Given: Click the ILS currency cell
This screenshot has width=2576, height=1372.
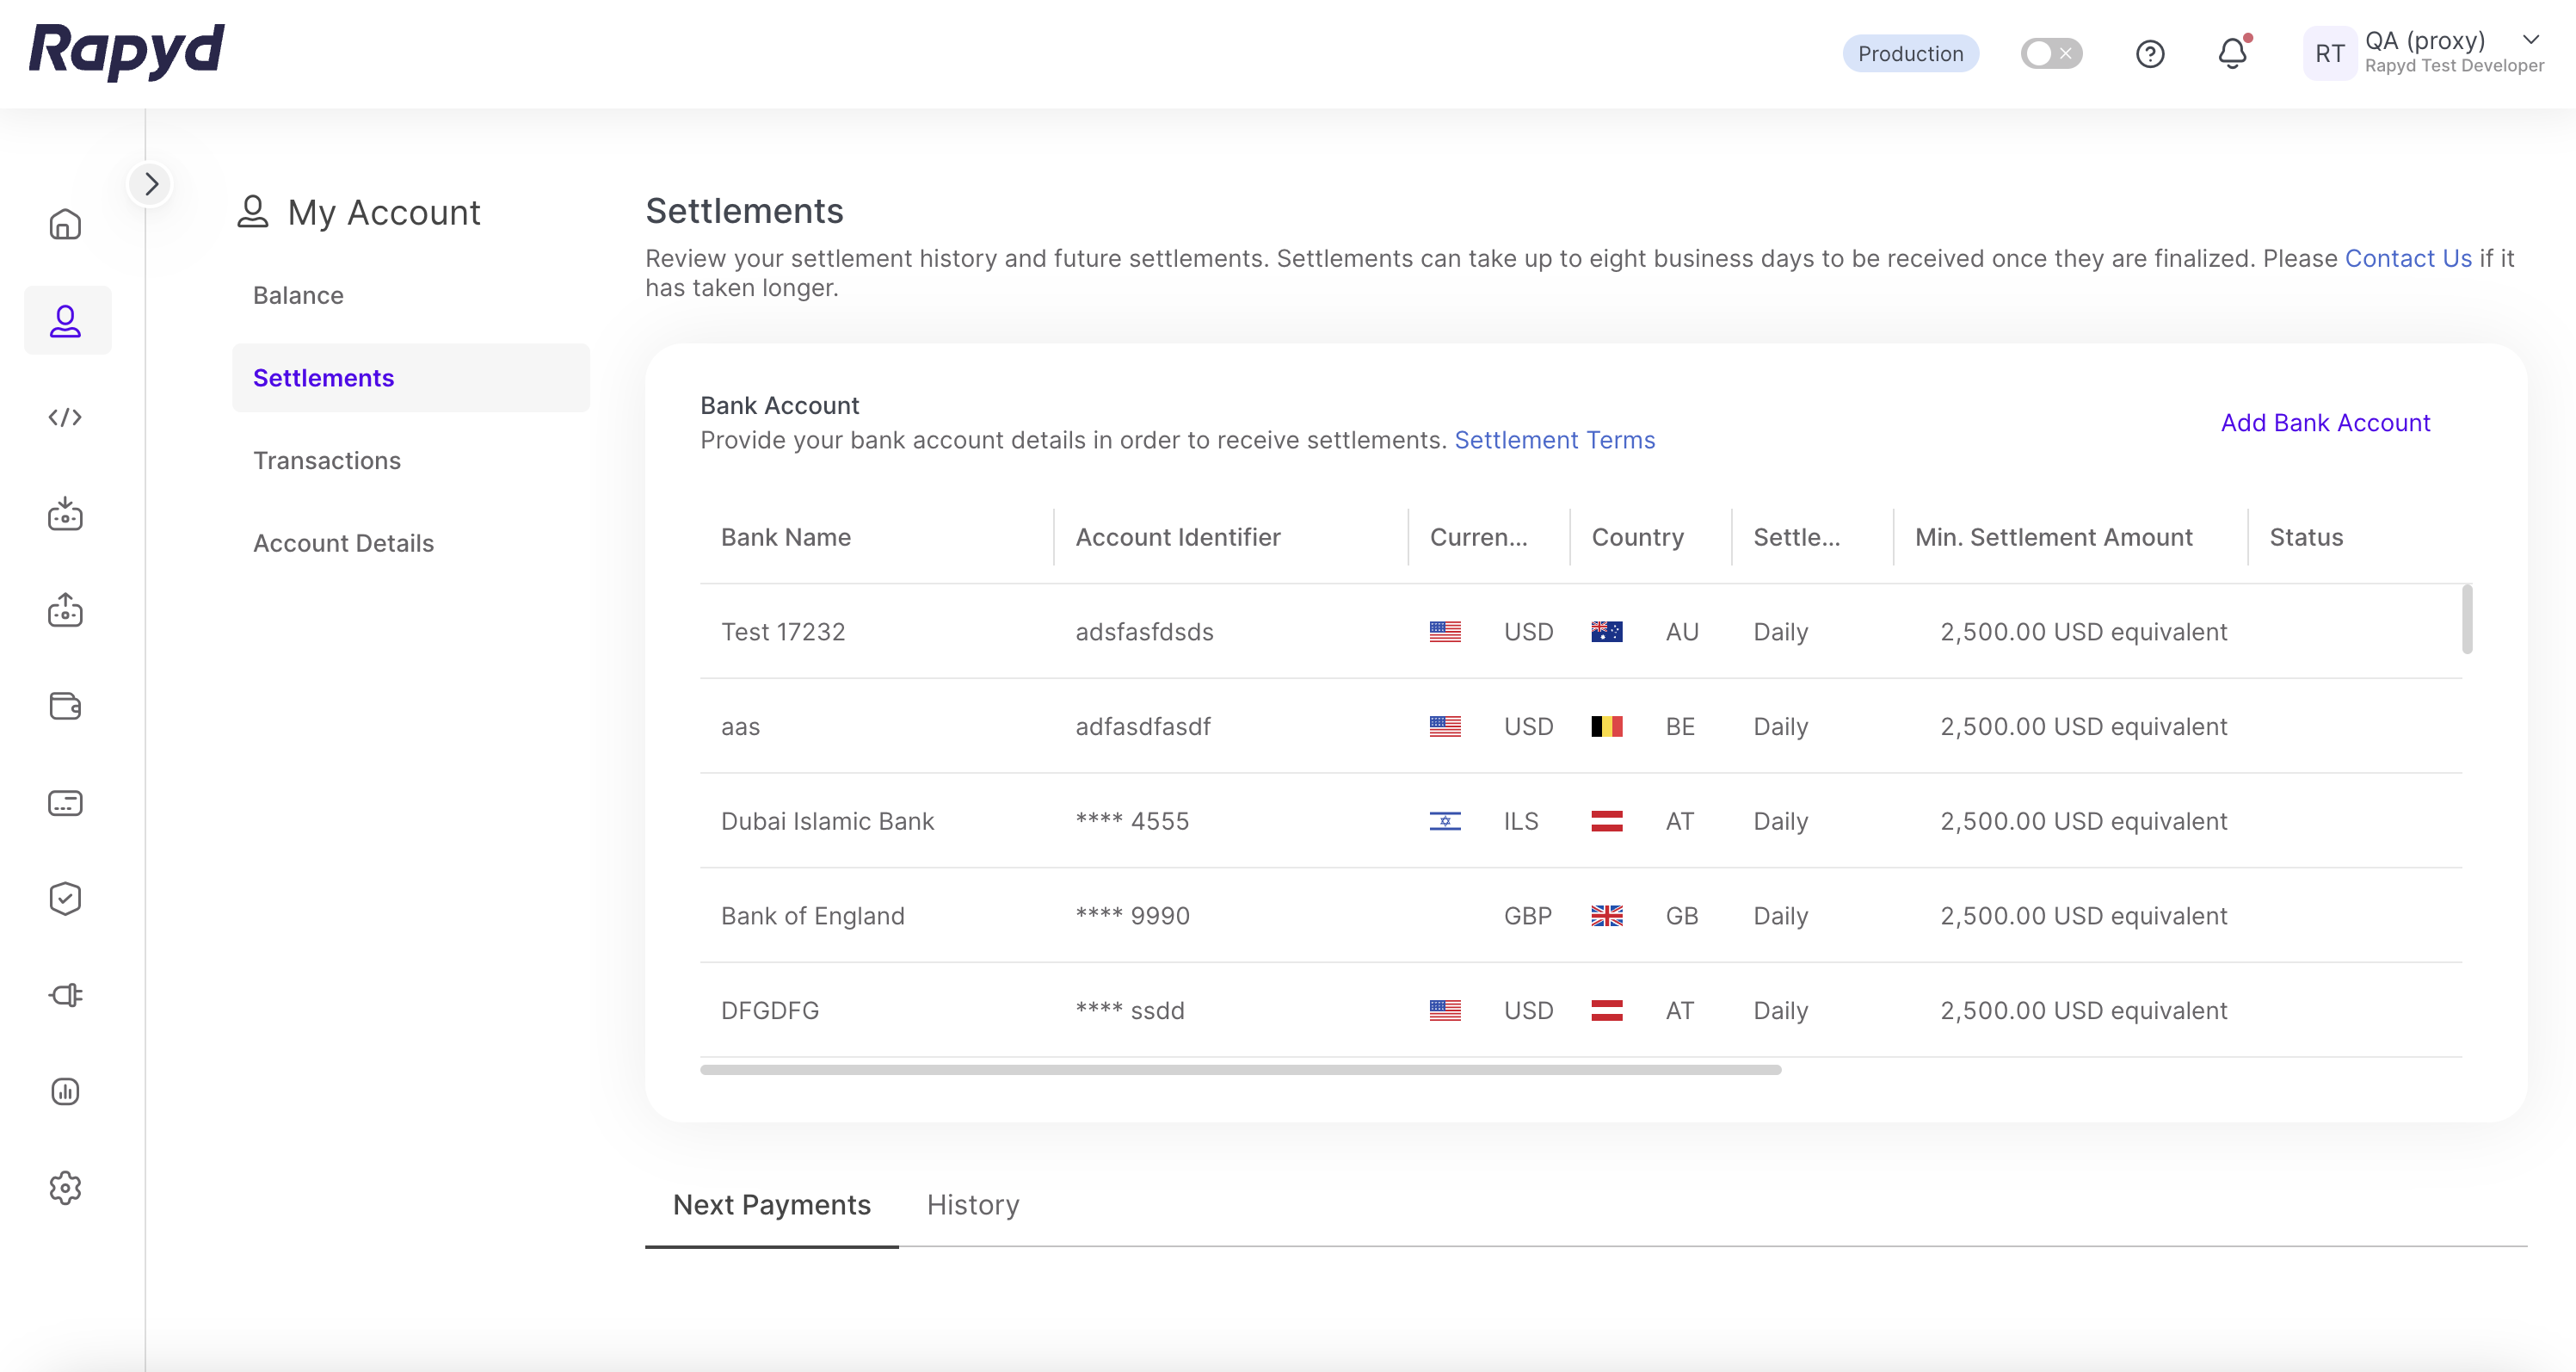Looking at the screenshot, I should (1520, 822).
